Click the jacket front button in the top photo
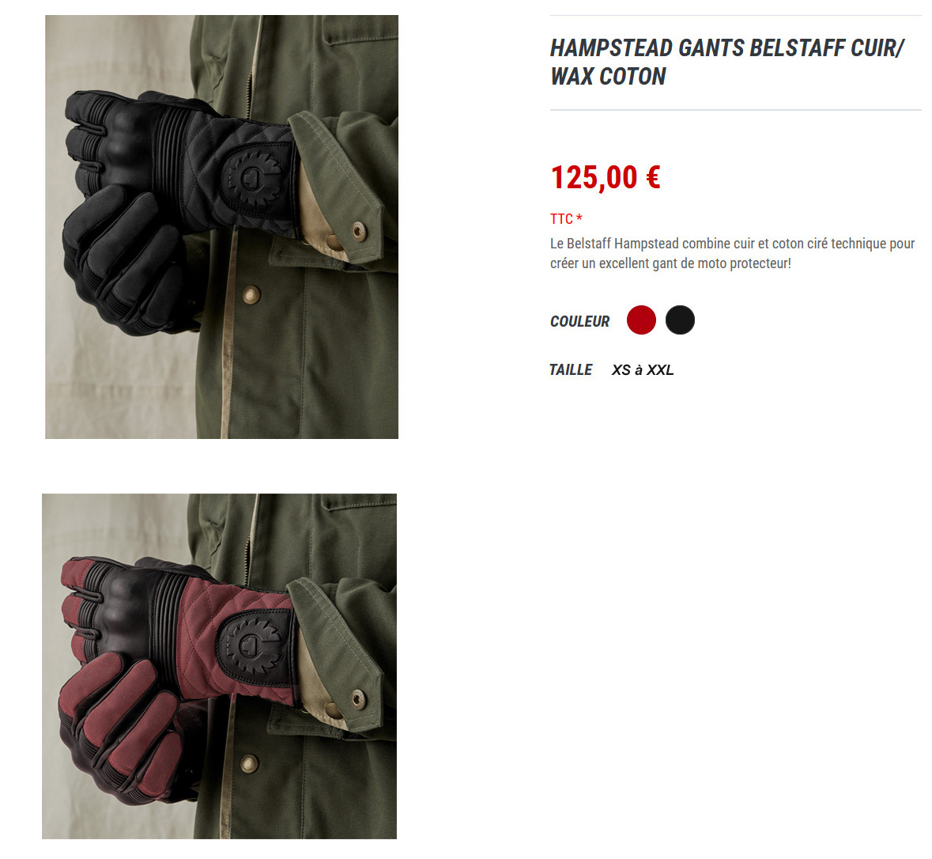Image resolution: width=932 pixels, height=859 pixels. (x=251, y=294)
